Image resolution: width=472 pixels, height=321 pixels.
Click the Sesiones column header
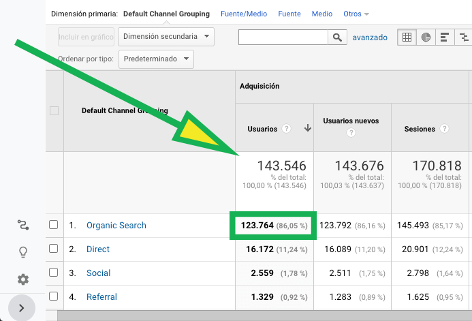tap(420, 129)
